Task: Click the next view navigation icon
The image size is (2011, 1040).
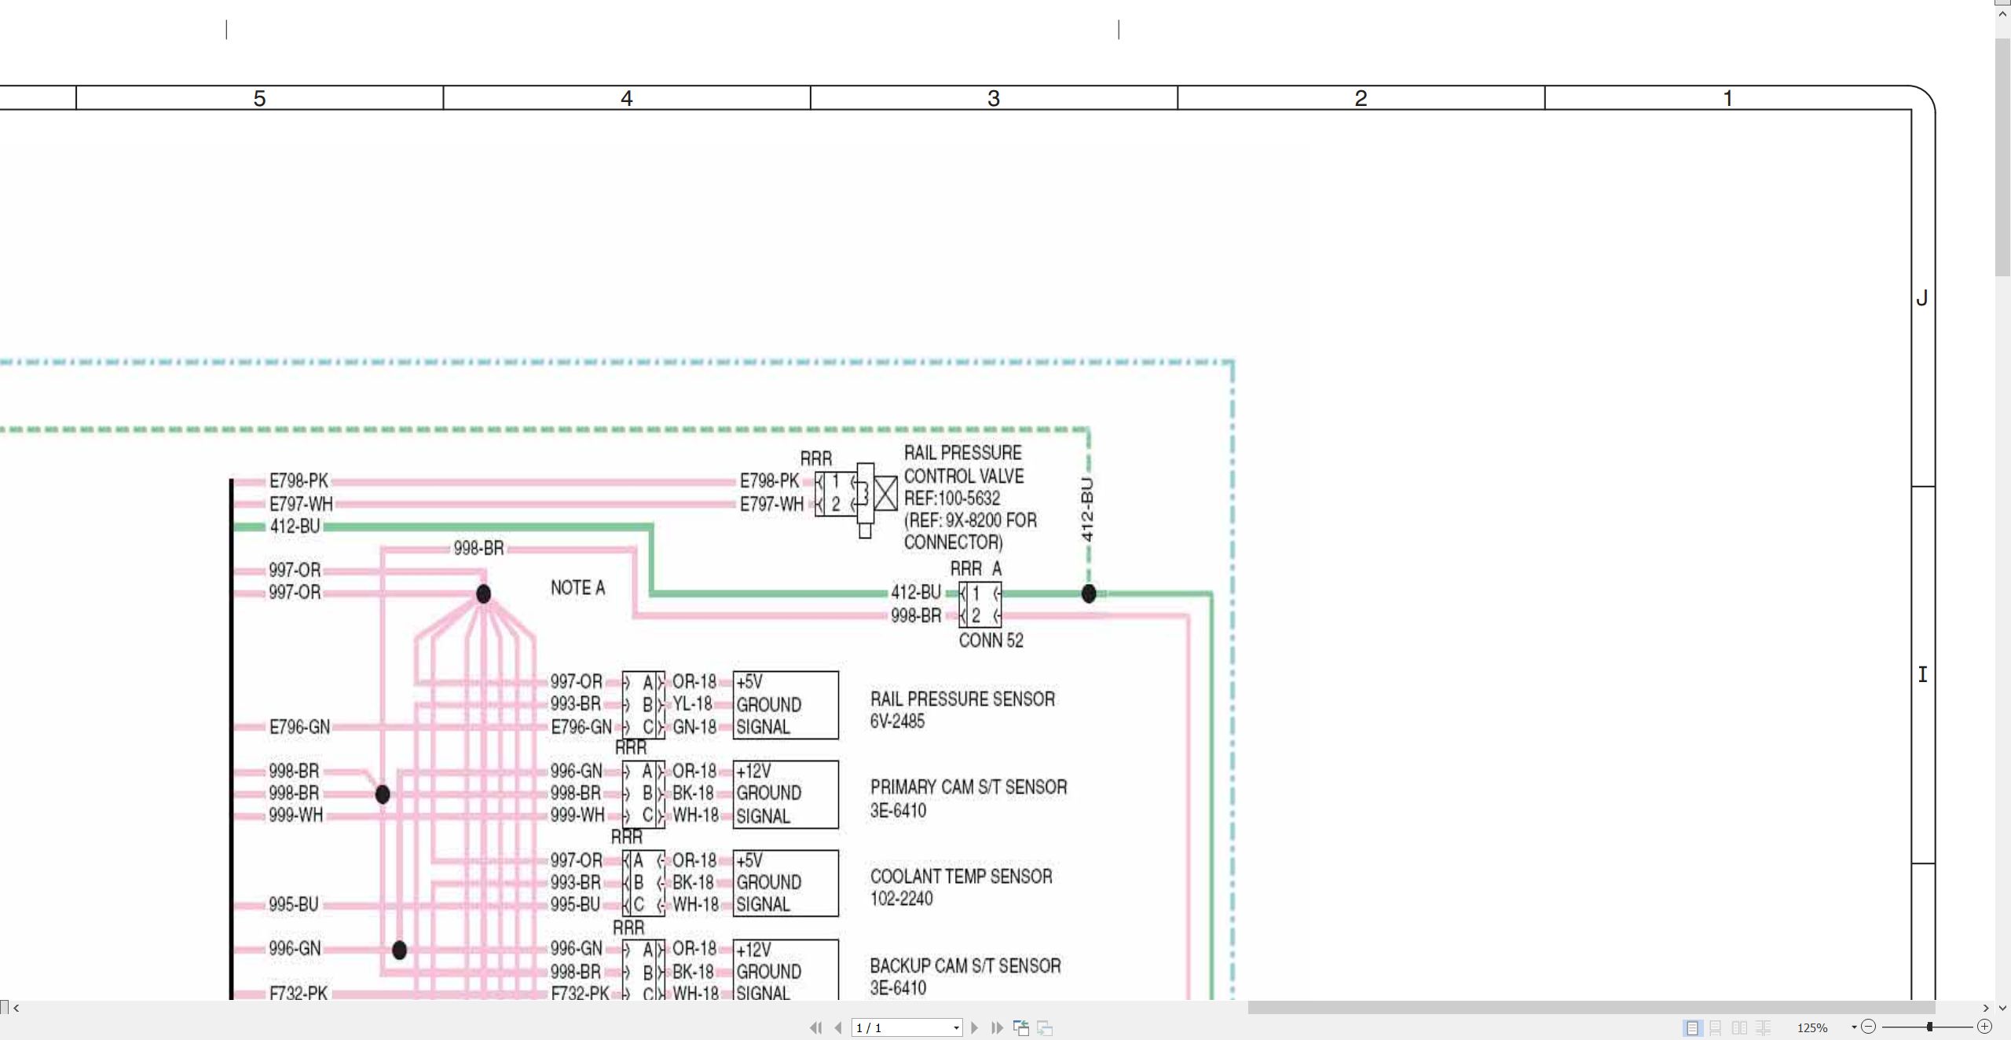Action: [1045, 1027]
